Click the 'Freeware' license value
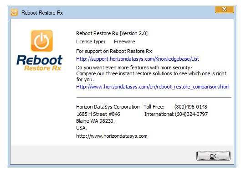246x177 pixels. pos(124,42)
